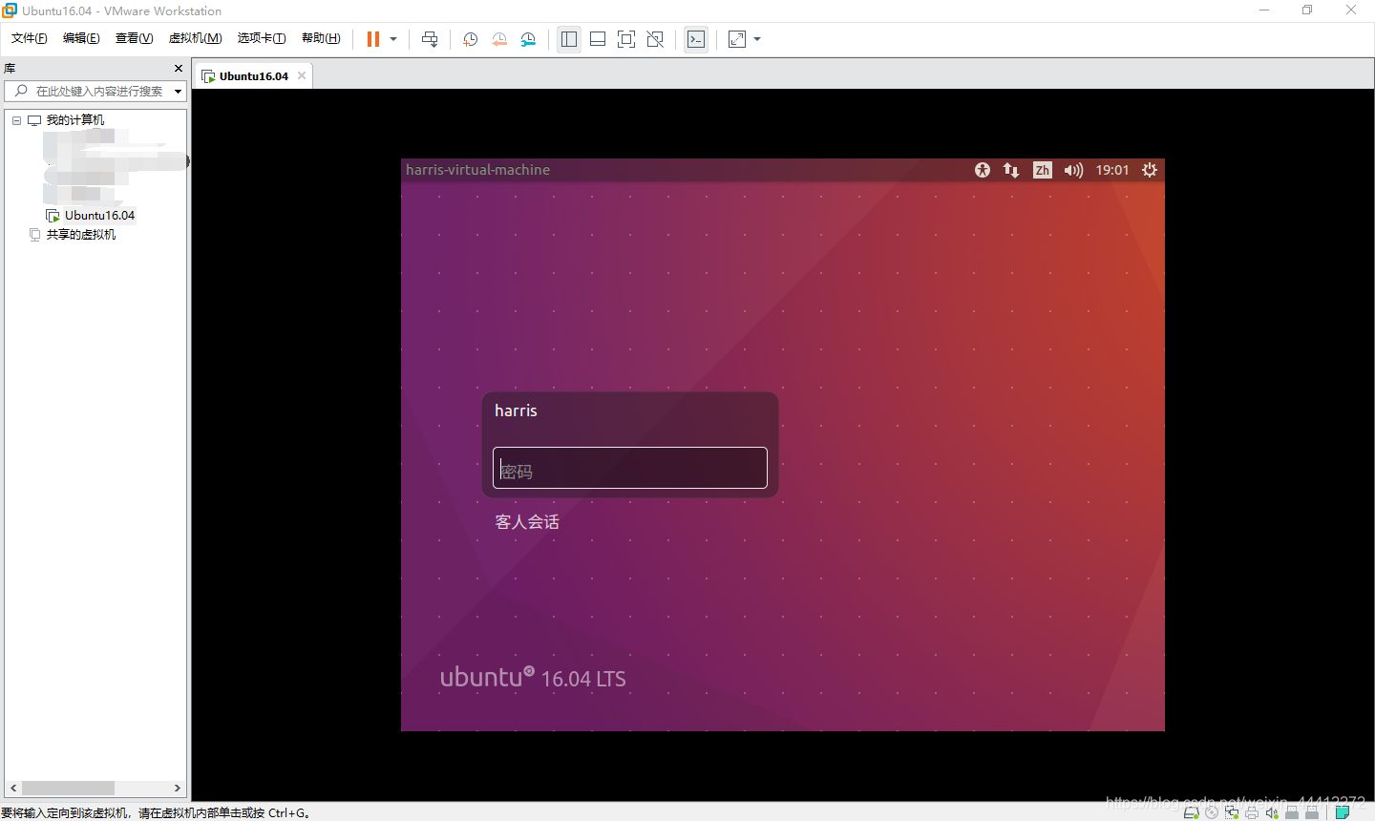Select 我的计算机 in the library

[75, 120]
